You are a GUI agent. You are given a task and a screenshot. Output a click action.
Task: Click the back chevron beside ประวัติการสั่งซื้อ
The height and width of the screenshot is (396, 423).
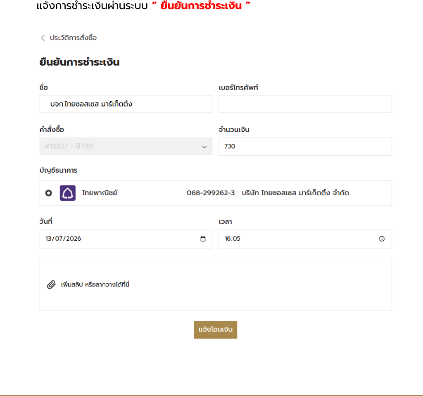43,38
